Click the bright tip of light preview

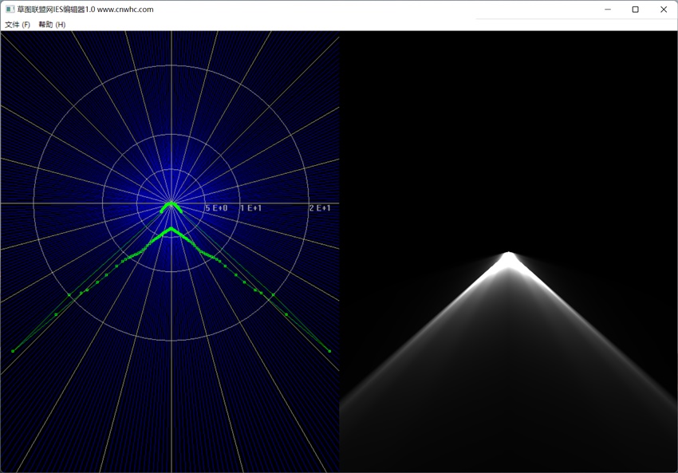(509, 255)
